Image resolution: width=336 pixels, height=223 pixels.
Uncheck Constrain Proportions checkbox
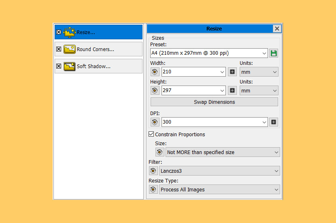151,134
